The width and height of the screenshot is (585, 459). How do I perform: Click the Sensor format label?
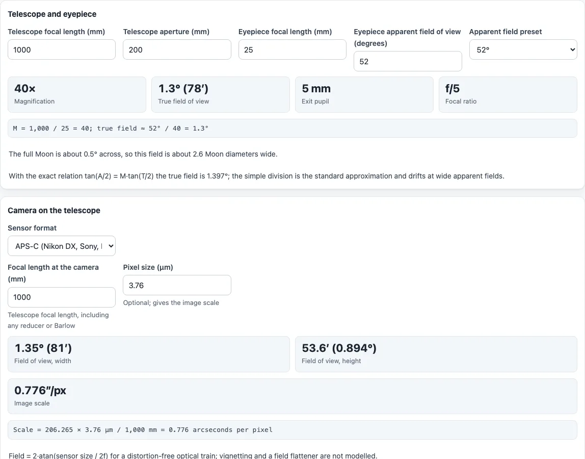click(32, 228)
